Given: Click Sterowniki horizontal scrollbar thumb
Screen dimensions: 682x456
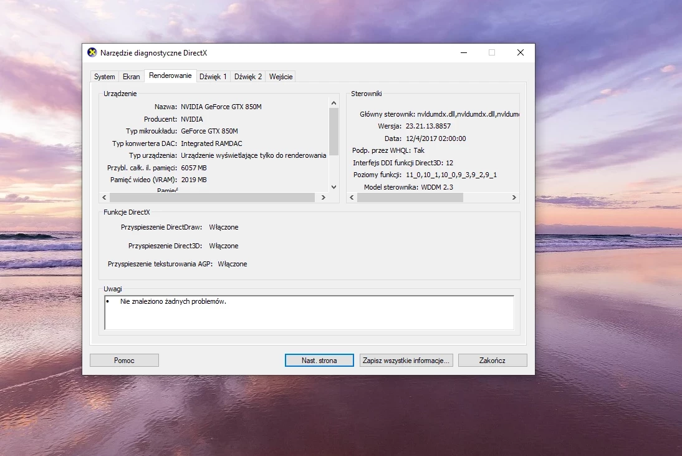Looking at the screenshot, I should tap(410, 197).
